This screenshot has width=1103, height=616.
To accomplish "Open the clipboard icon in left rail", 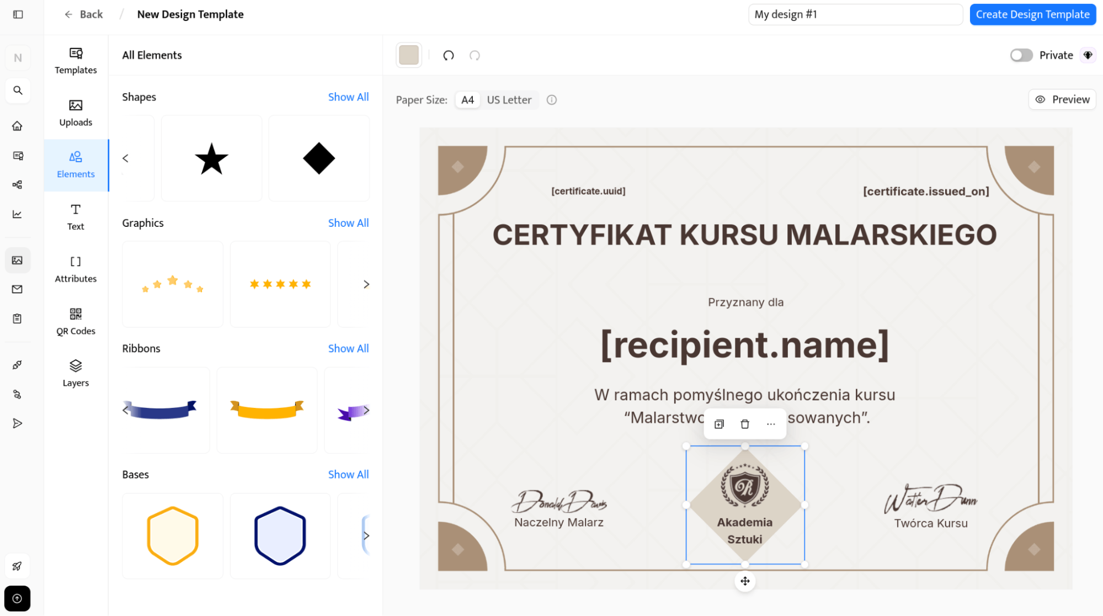I will click(x=18, y=318).
